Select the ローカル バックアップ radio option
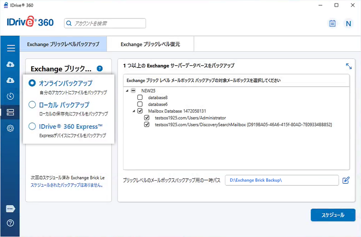 pos(32,105)
